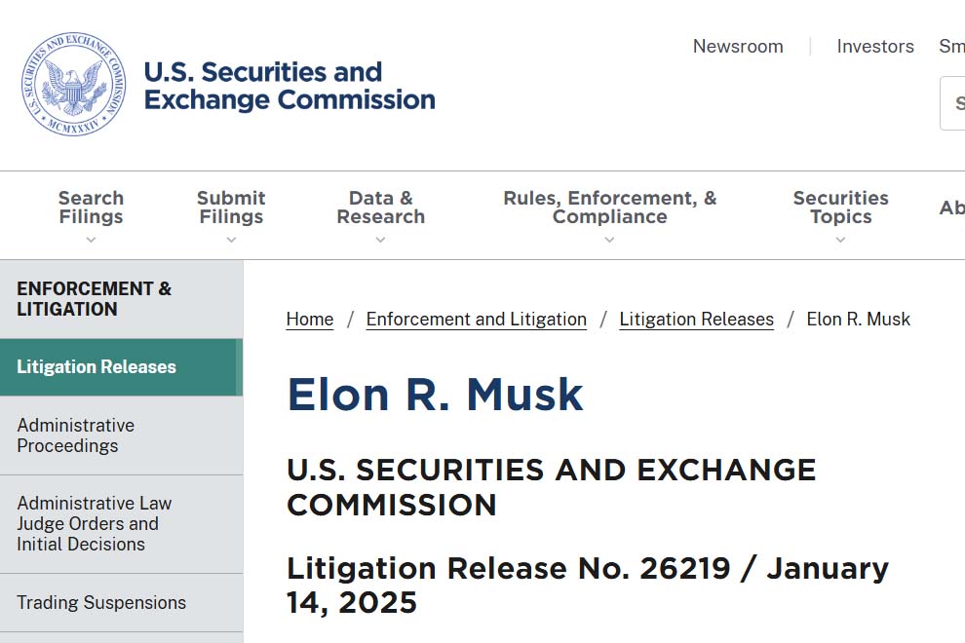Open Administrative Law Judge Orders and Initial Decisions
Viewport: 965px width, 643px height.
95,524
